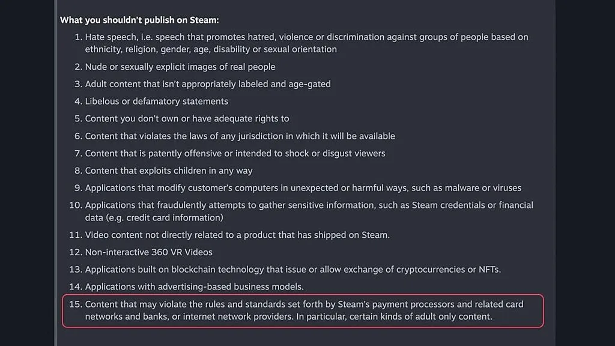Select the advertising-based business models rule
The height and width of the screenshot is (346, 615).
(194, 287)
